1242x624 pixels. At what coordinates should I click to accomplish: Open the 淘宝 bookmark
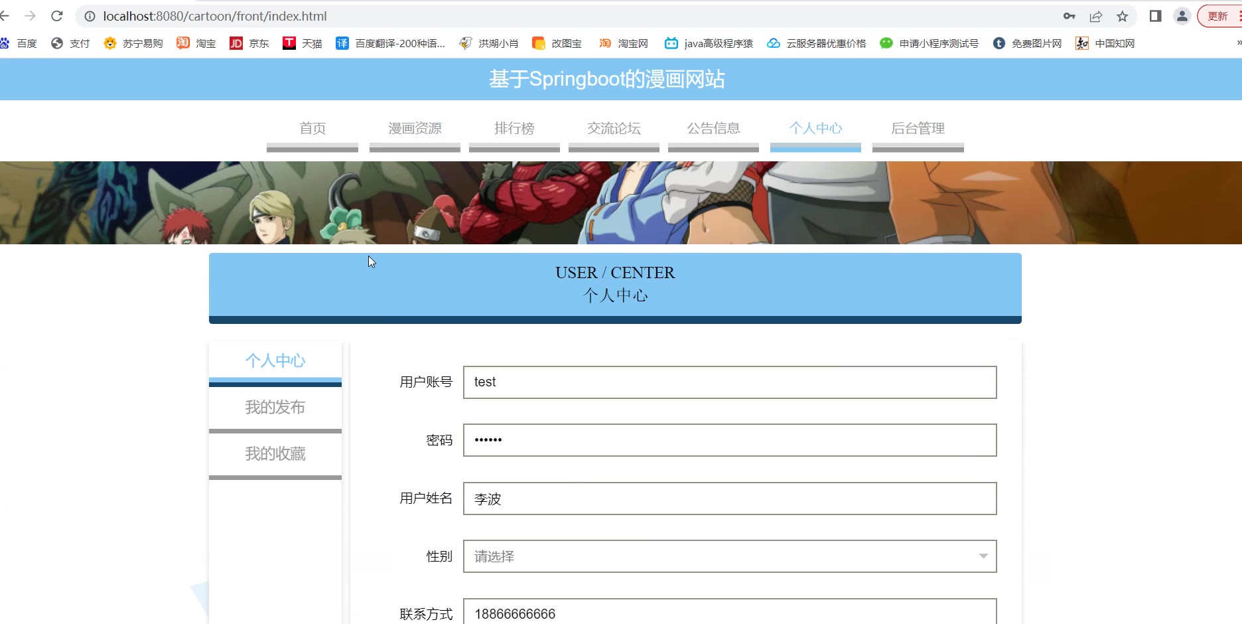coord(196,43)
